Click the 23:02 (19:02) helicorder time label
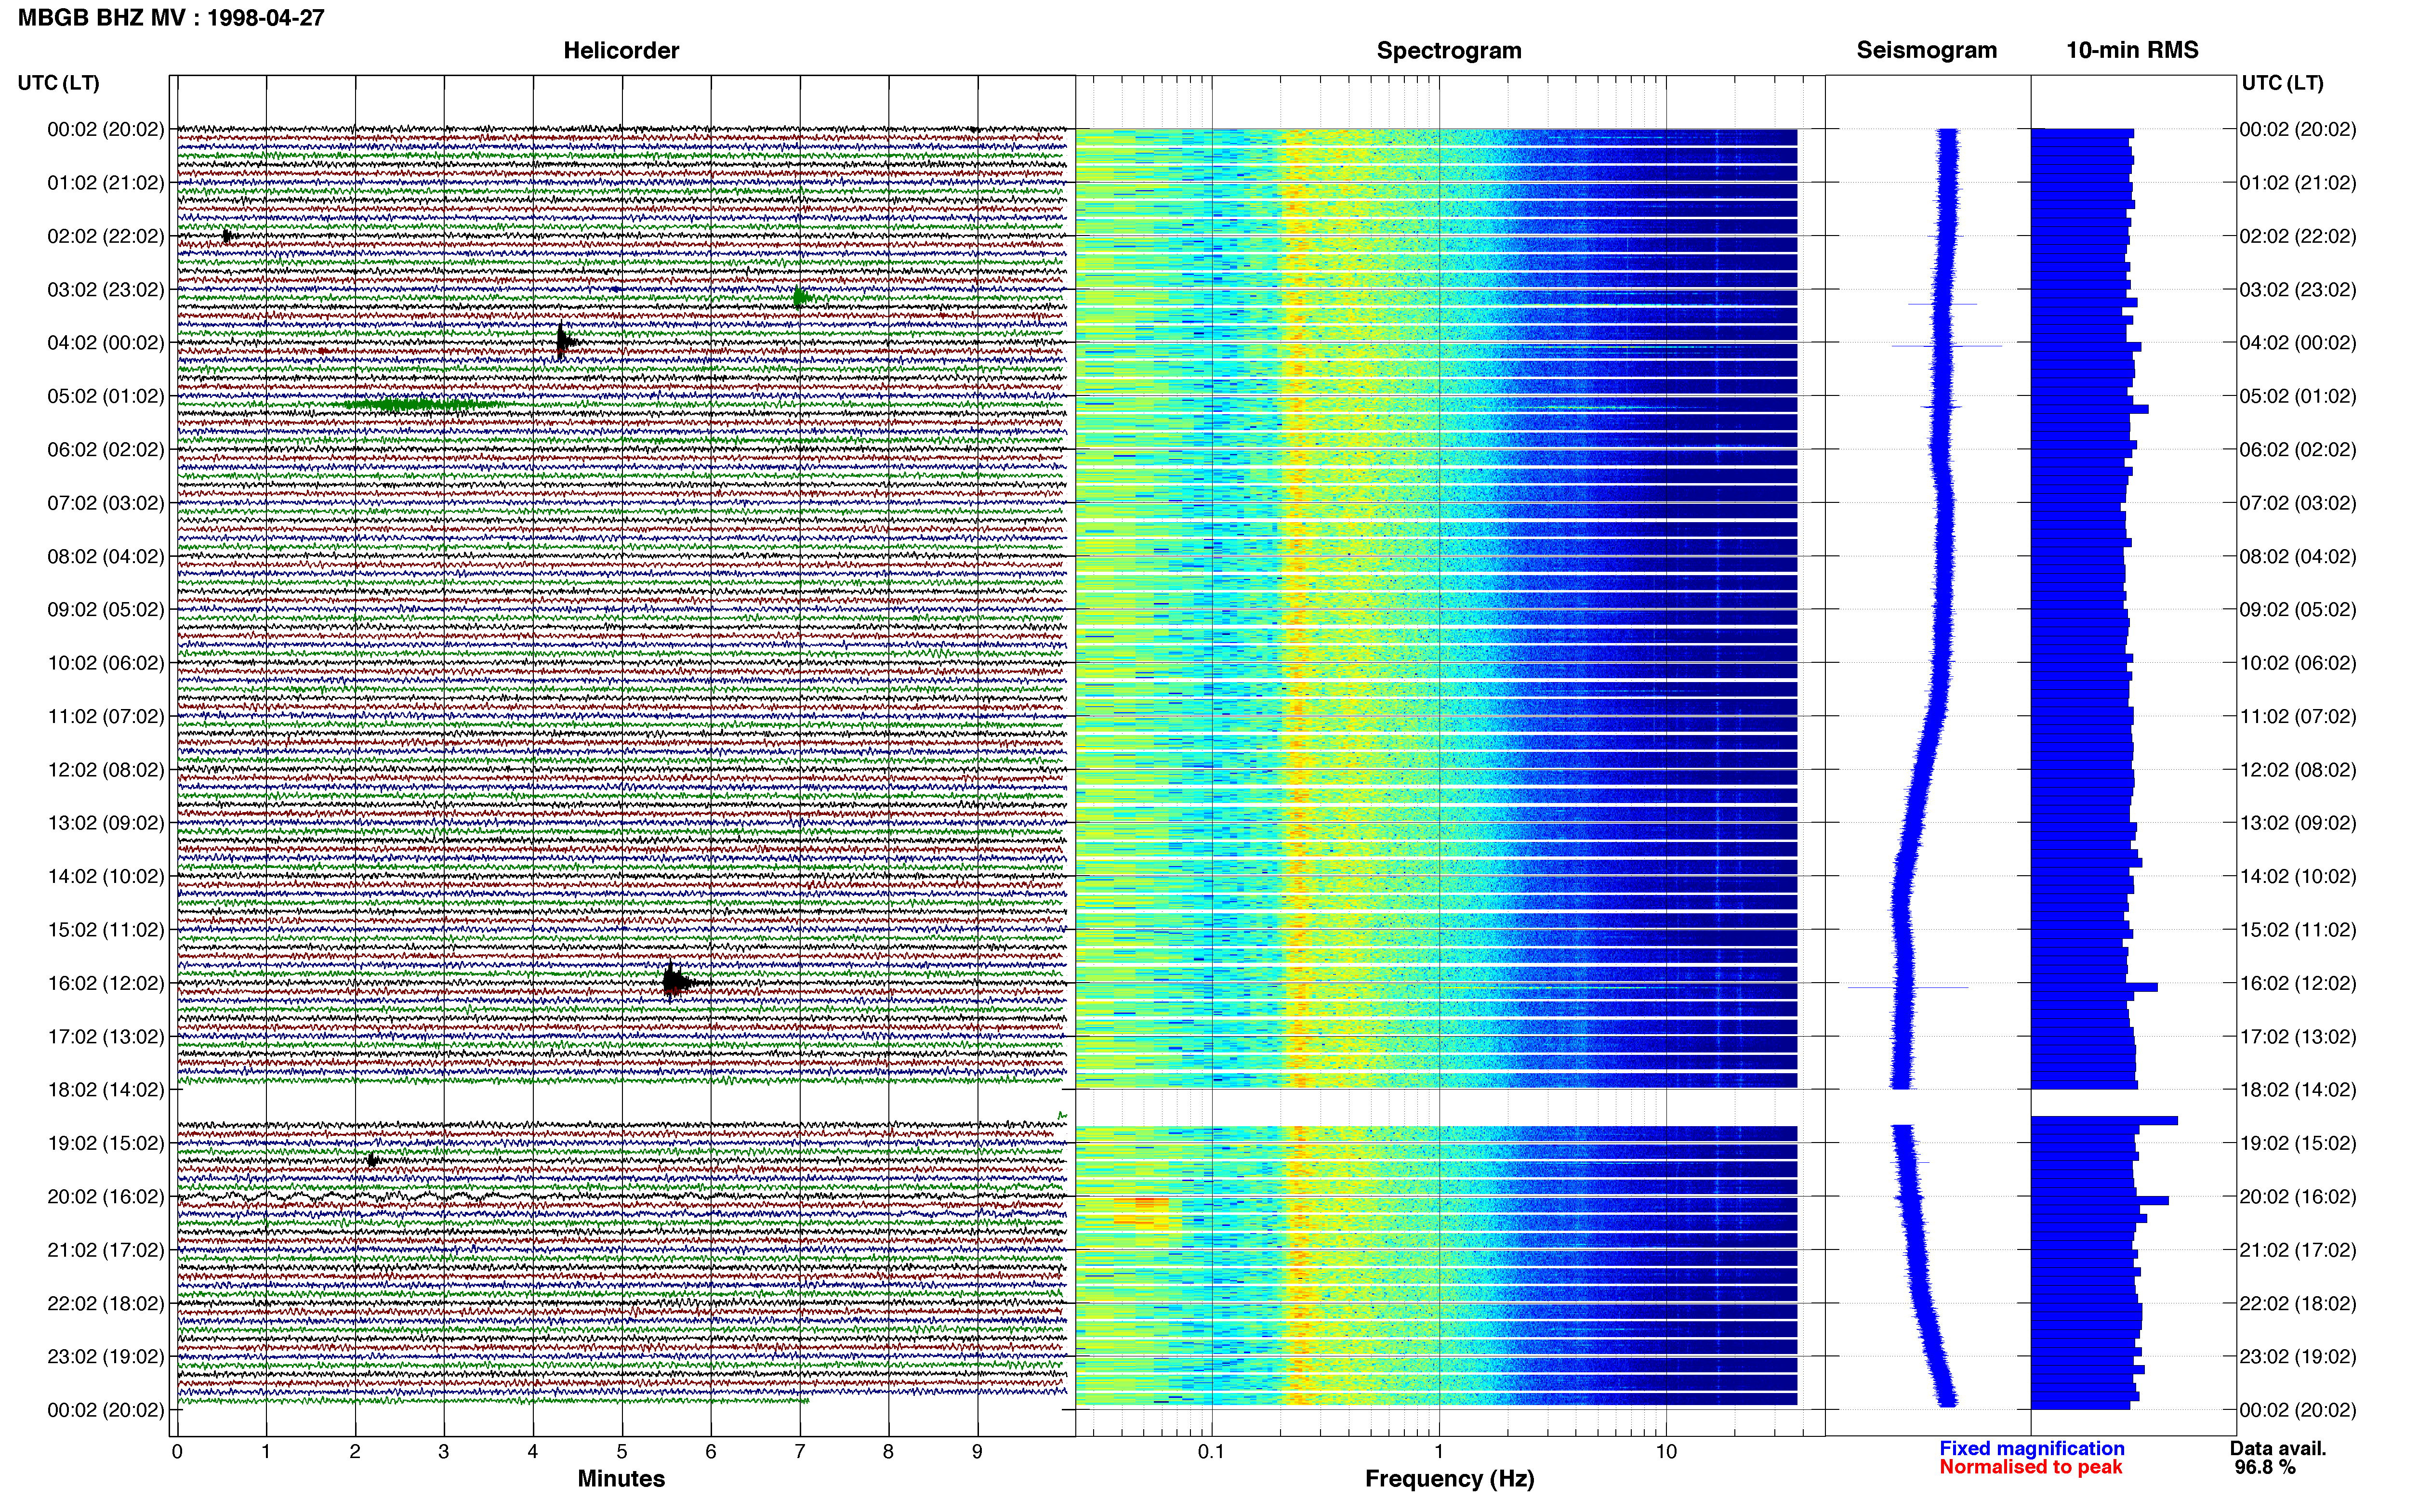 pos(105,1356)
